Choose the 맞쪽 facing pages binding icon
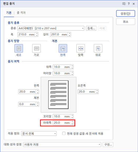138x152 pixels. 81,48
